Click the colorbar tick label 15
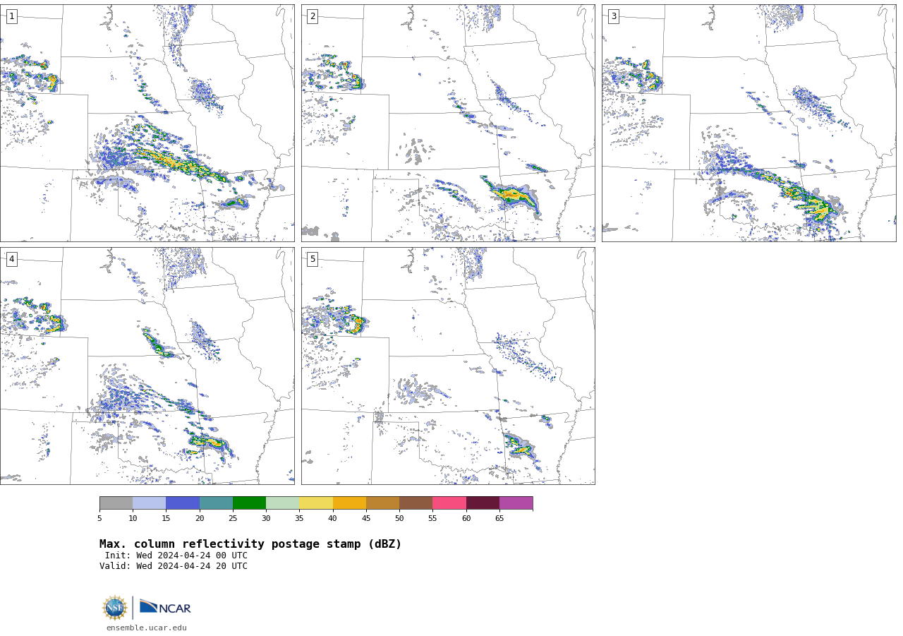This screenshot has width=903, height=636. click(166, 519)
